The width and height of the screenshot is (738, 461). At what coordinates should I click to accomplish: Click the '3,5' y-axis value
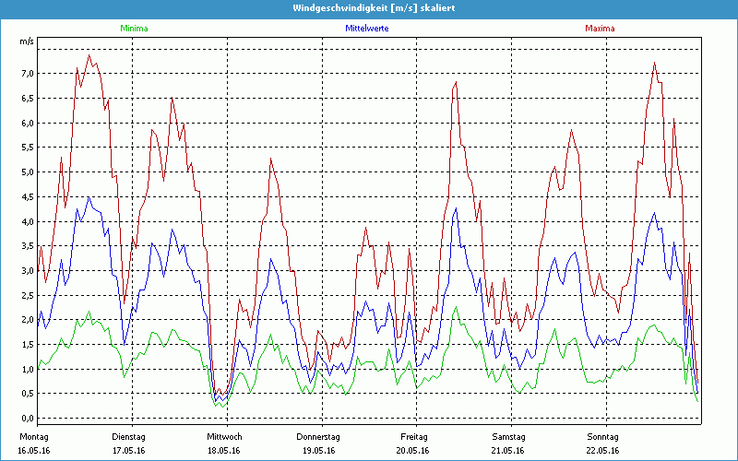click(x=27, y=246)
